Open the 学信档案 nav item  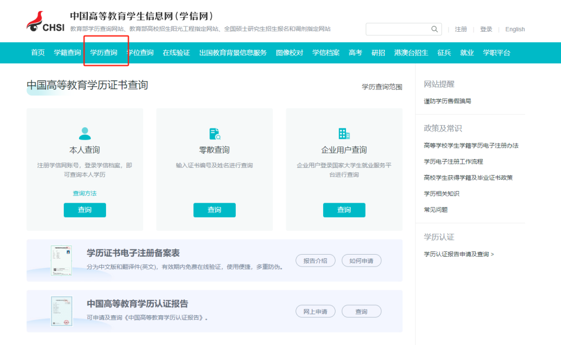click(x=326, y=52)
